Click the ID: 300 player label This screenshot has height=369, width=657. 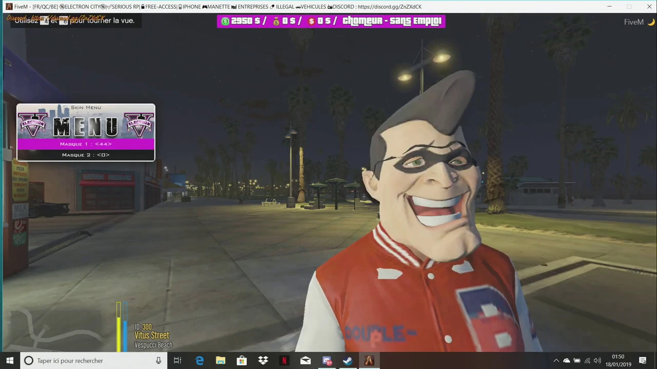coord(143,327)
